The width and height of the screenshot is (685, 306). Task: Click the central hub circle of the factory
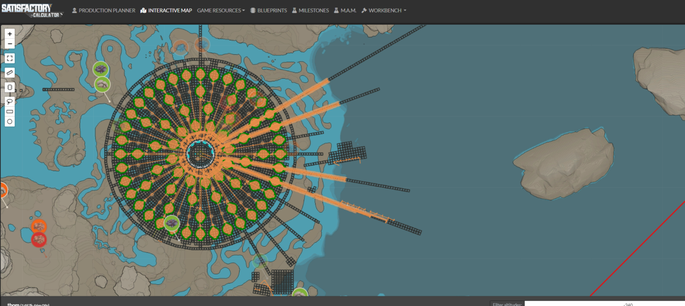coord(201,153)
